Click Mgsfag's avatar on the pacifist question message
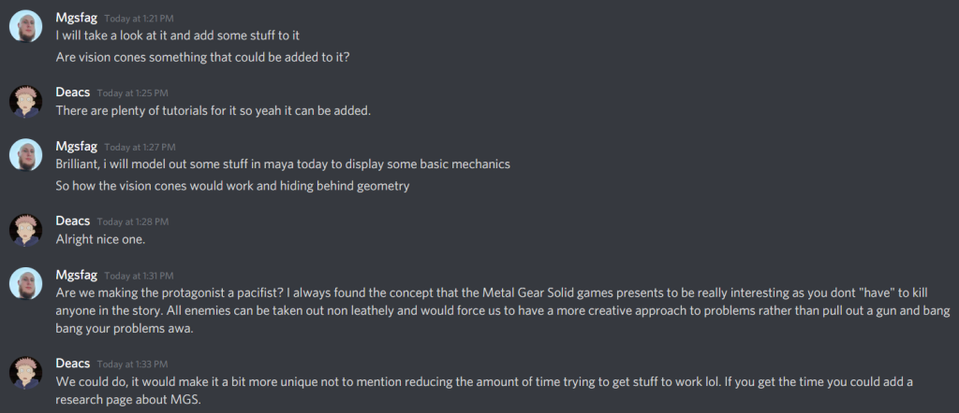This screenshot has width=959, height=413. (25, 284)
